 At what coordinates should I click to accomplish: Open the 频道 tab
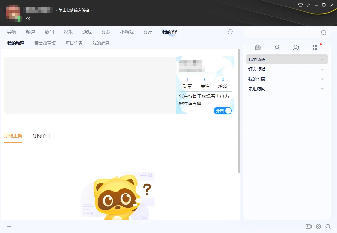click(x=30, y=32)
